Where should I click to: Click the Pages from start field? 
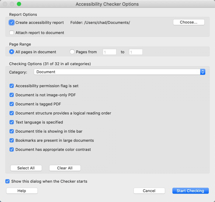(110, 52)
